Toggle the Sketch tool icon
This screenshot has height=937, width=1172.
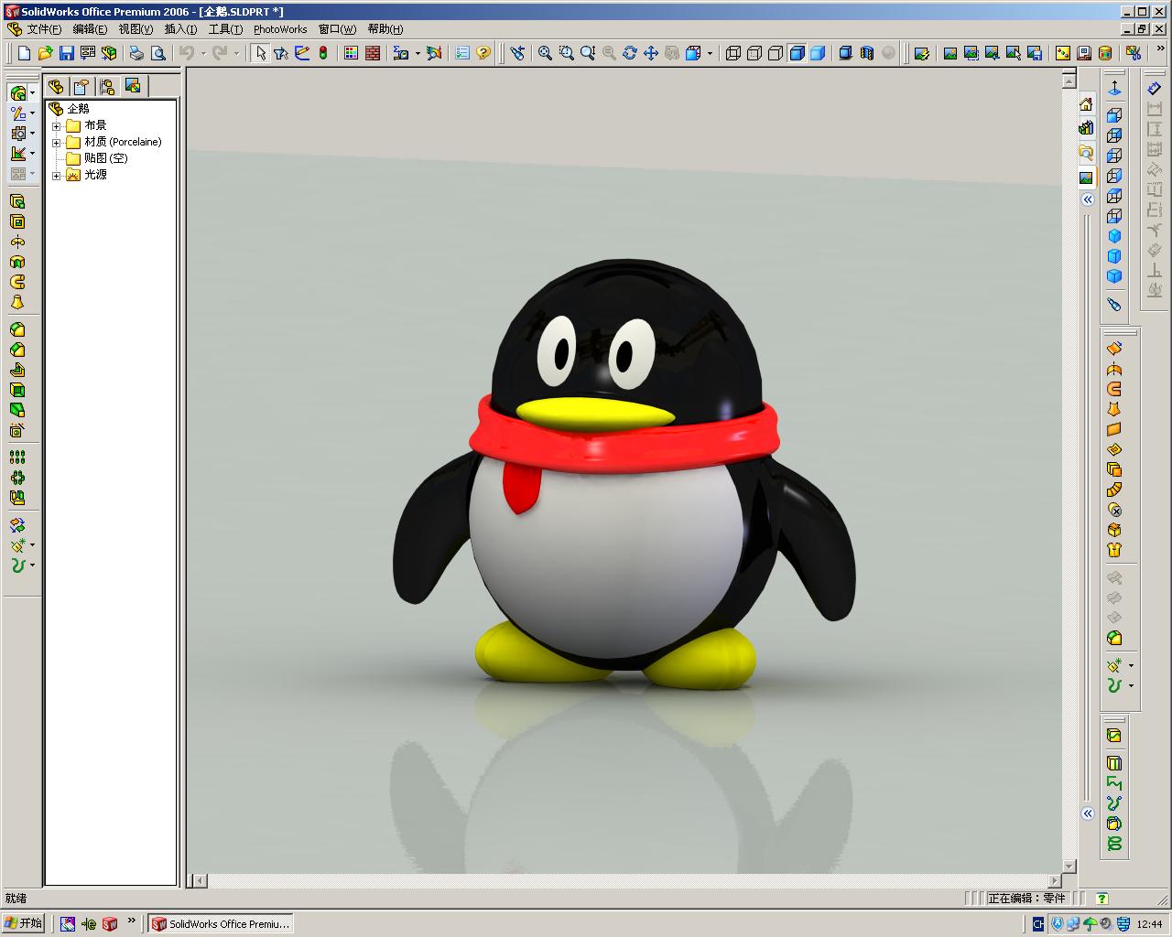302,53
